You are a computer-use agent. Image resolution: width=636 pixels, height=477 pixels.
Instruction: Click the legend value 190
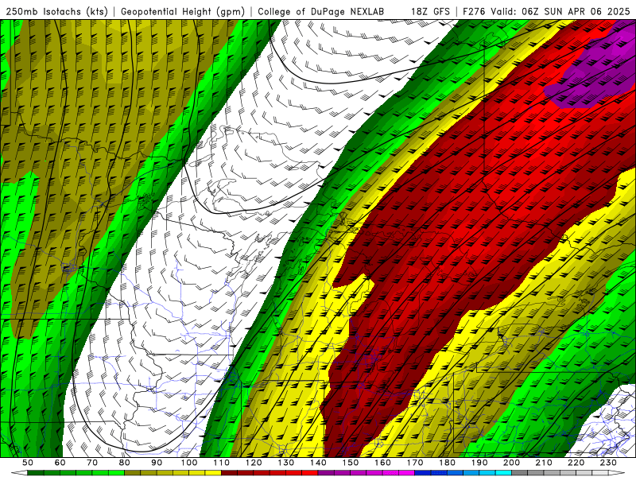[x=479, y=463]
